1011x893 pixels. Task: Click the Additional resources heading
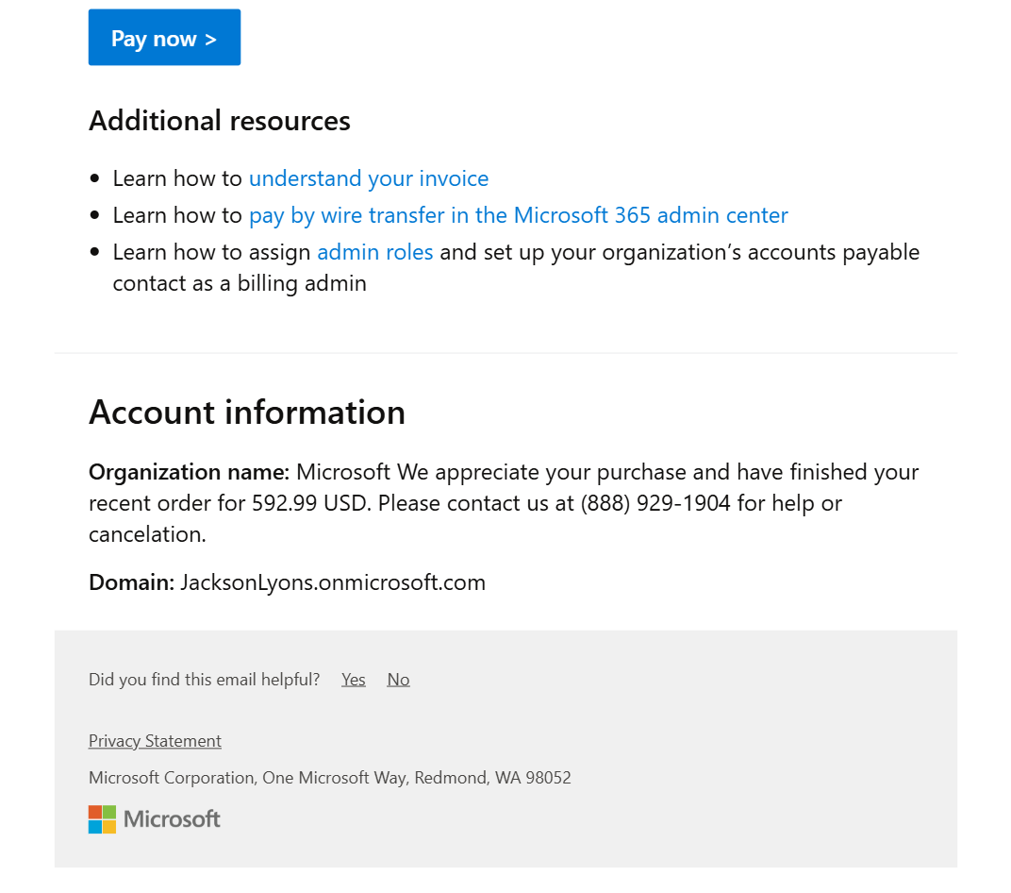pos(219,121)
